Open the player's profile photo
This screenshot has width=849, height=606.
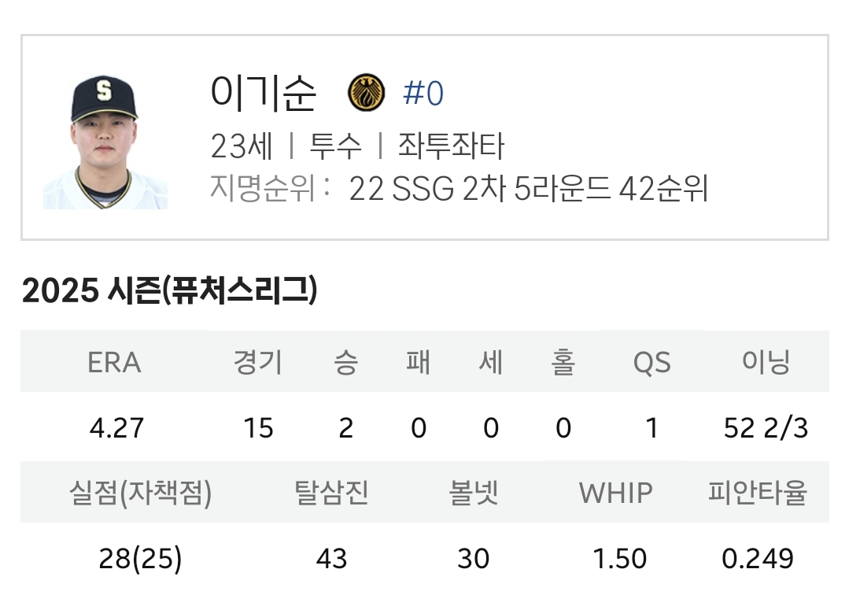tap(105, 142)
